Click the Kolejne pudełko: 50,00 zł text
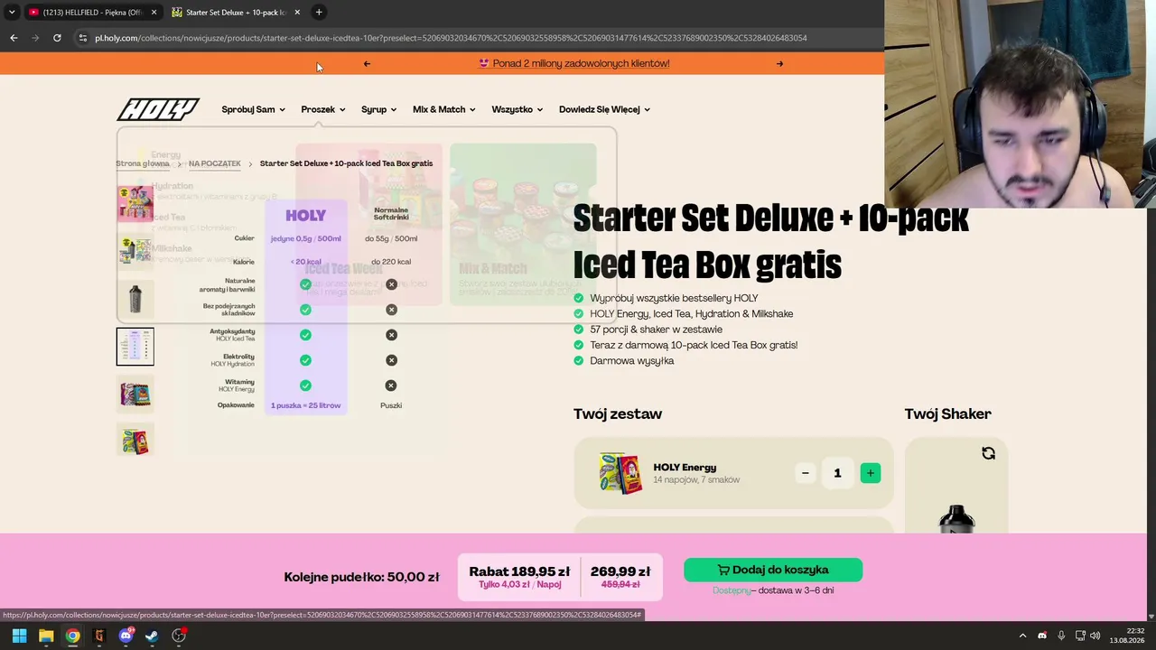 (361, 577)
